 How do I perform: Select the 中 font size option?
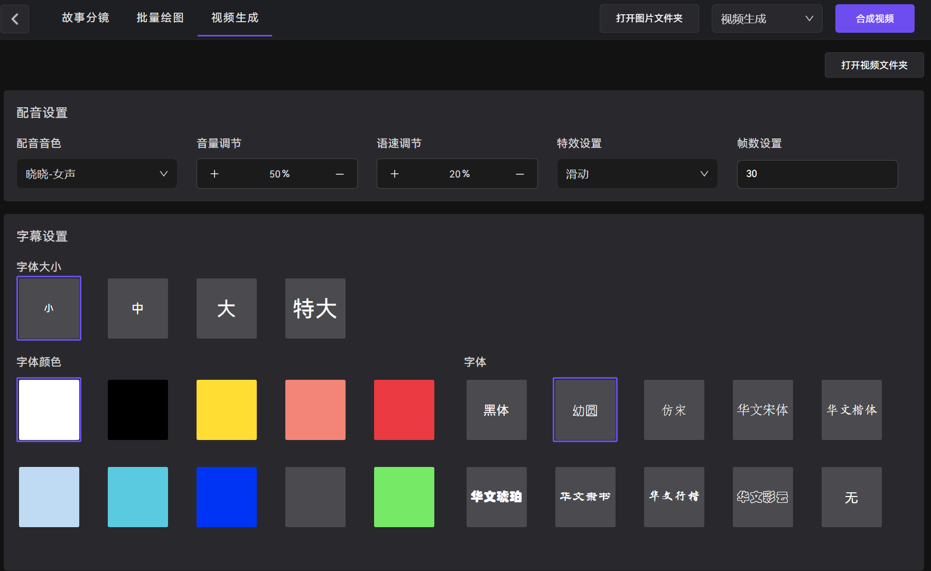138,308
